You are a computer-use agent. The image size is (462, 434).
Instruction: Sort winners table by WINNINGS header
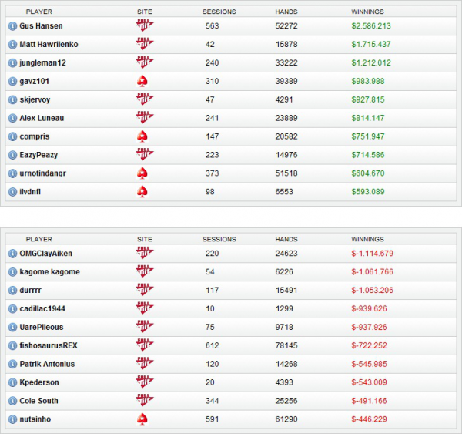point(367,12)
